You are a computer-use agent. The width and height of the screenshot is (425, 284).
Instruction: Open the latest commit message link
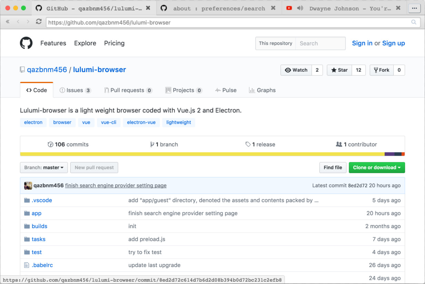coord(116,185)
